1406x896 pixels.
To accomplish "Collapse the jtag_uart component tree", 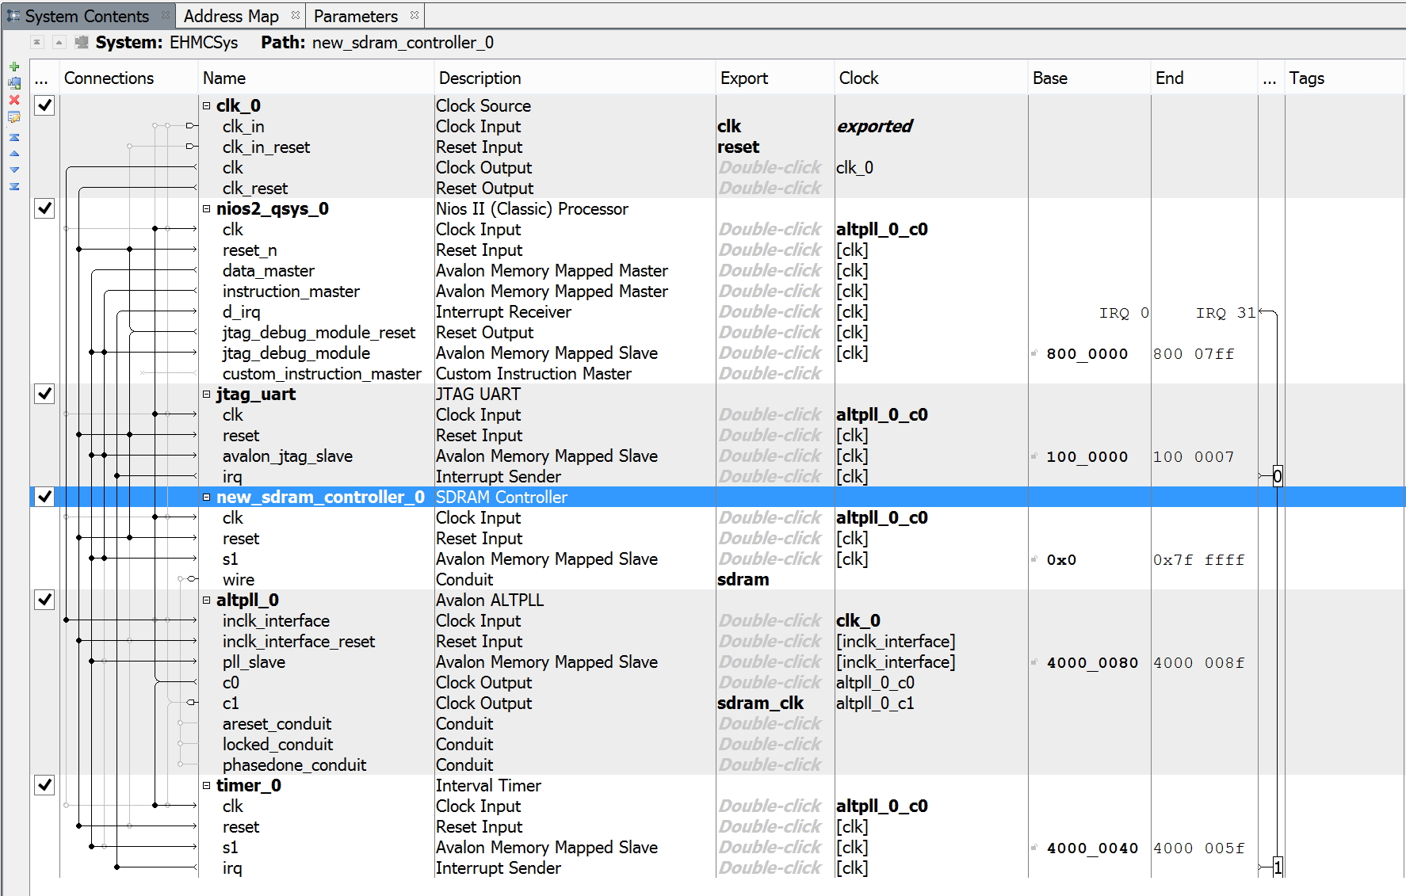I will tap(207, 394).
